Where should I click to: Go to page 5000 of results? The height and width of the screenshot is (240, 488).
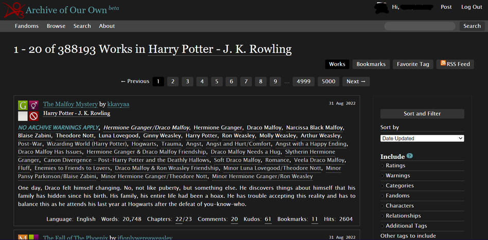pos(328,81)
